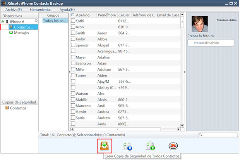The height and width of the screenshot is (160, 240).
Task: Collapse the groups panel with left arrow
Action: click(x=70, y=72)
